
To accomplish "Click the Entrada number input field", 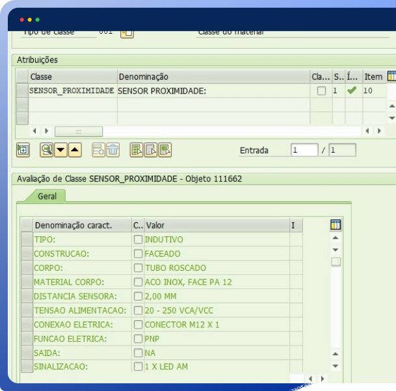I will (x=304, y=150).
